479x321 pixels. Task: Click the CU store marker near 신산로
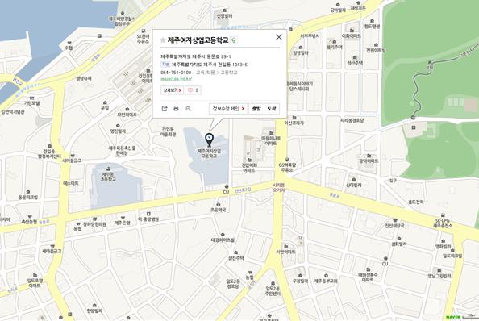[x=226, y=189]
